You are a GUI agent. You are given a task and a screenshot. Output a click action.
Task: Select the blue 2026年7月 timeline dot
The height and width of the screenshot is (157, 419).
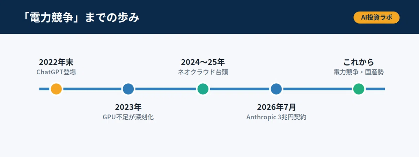click(x=276, y=89)
